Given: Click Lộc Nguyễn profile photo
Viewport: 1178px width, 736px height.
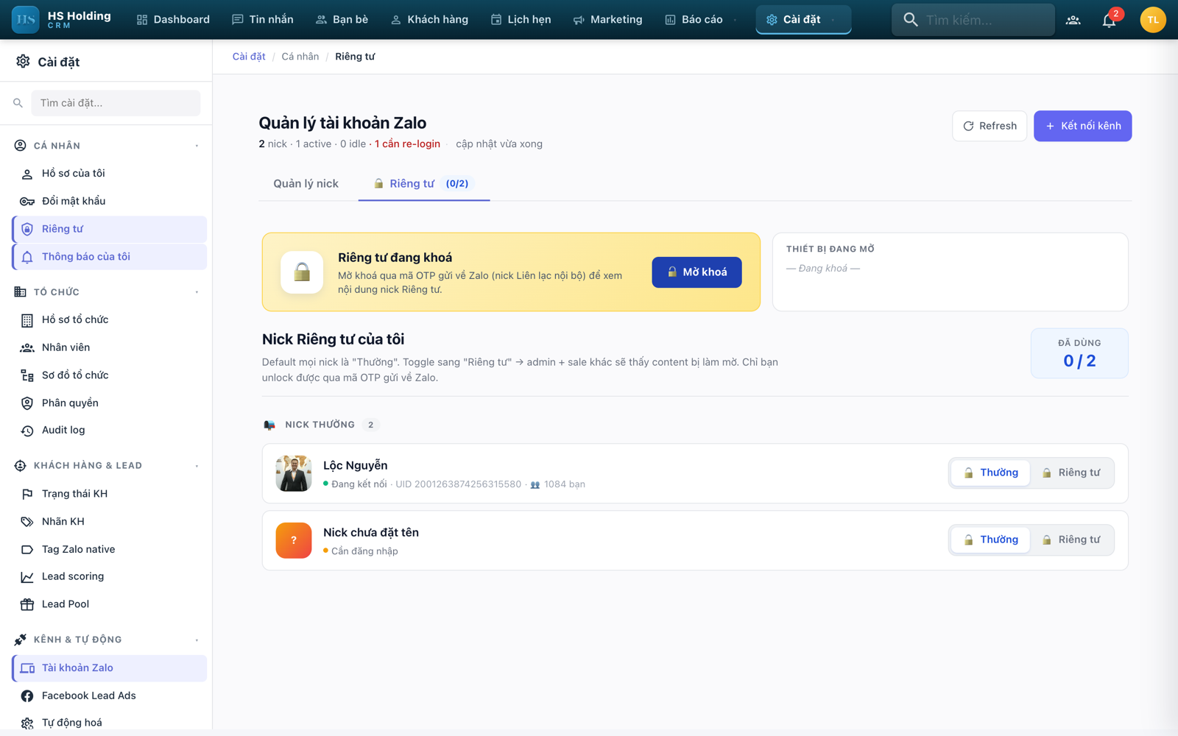Looking at the screenshot, I should click(x=294, y=473).
